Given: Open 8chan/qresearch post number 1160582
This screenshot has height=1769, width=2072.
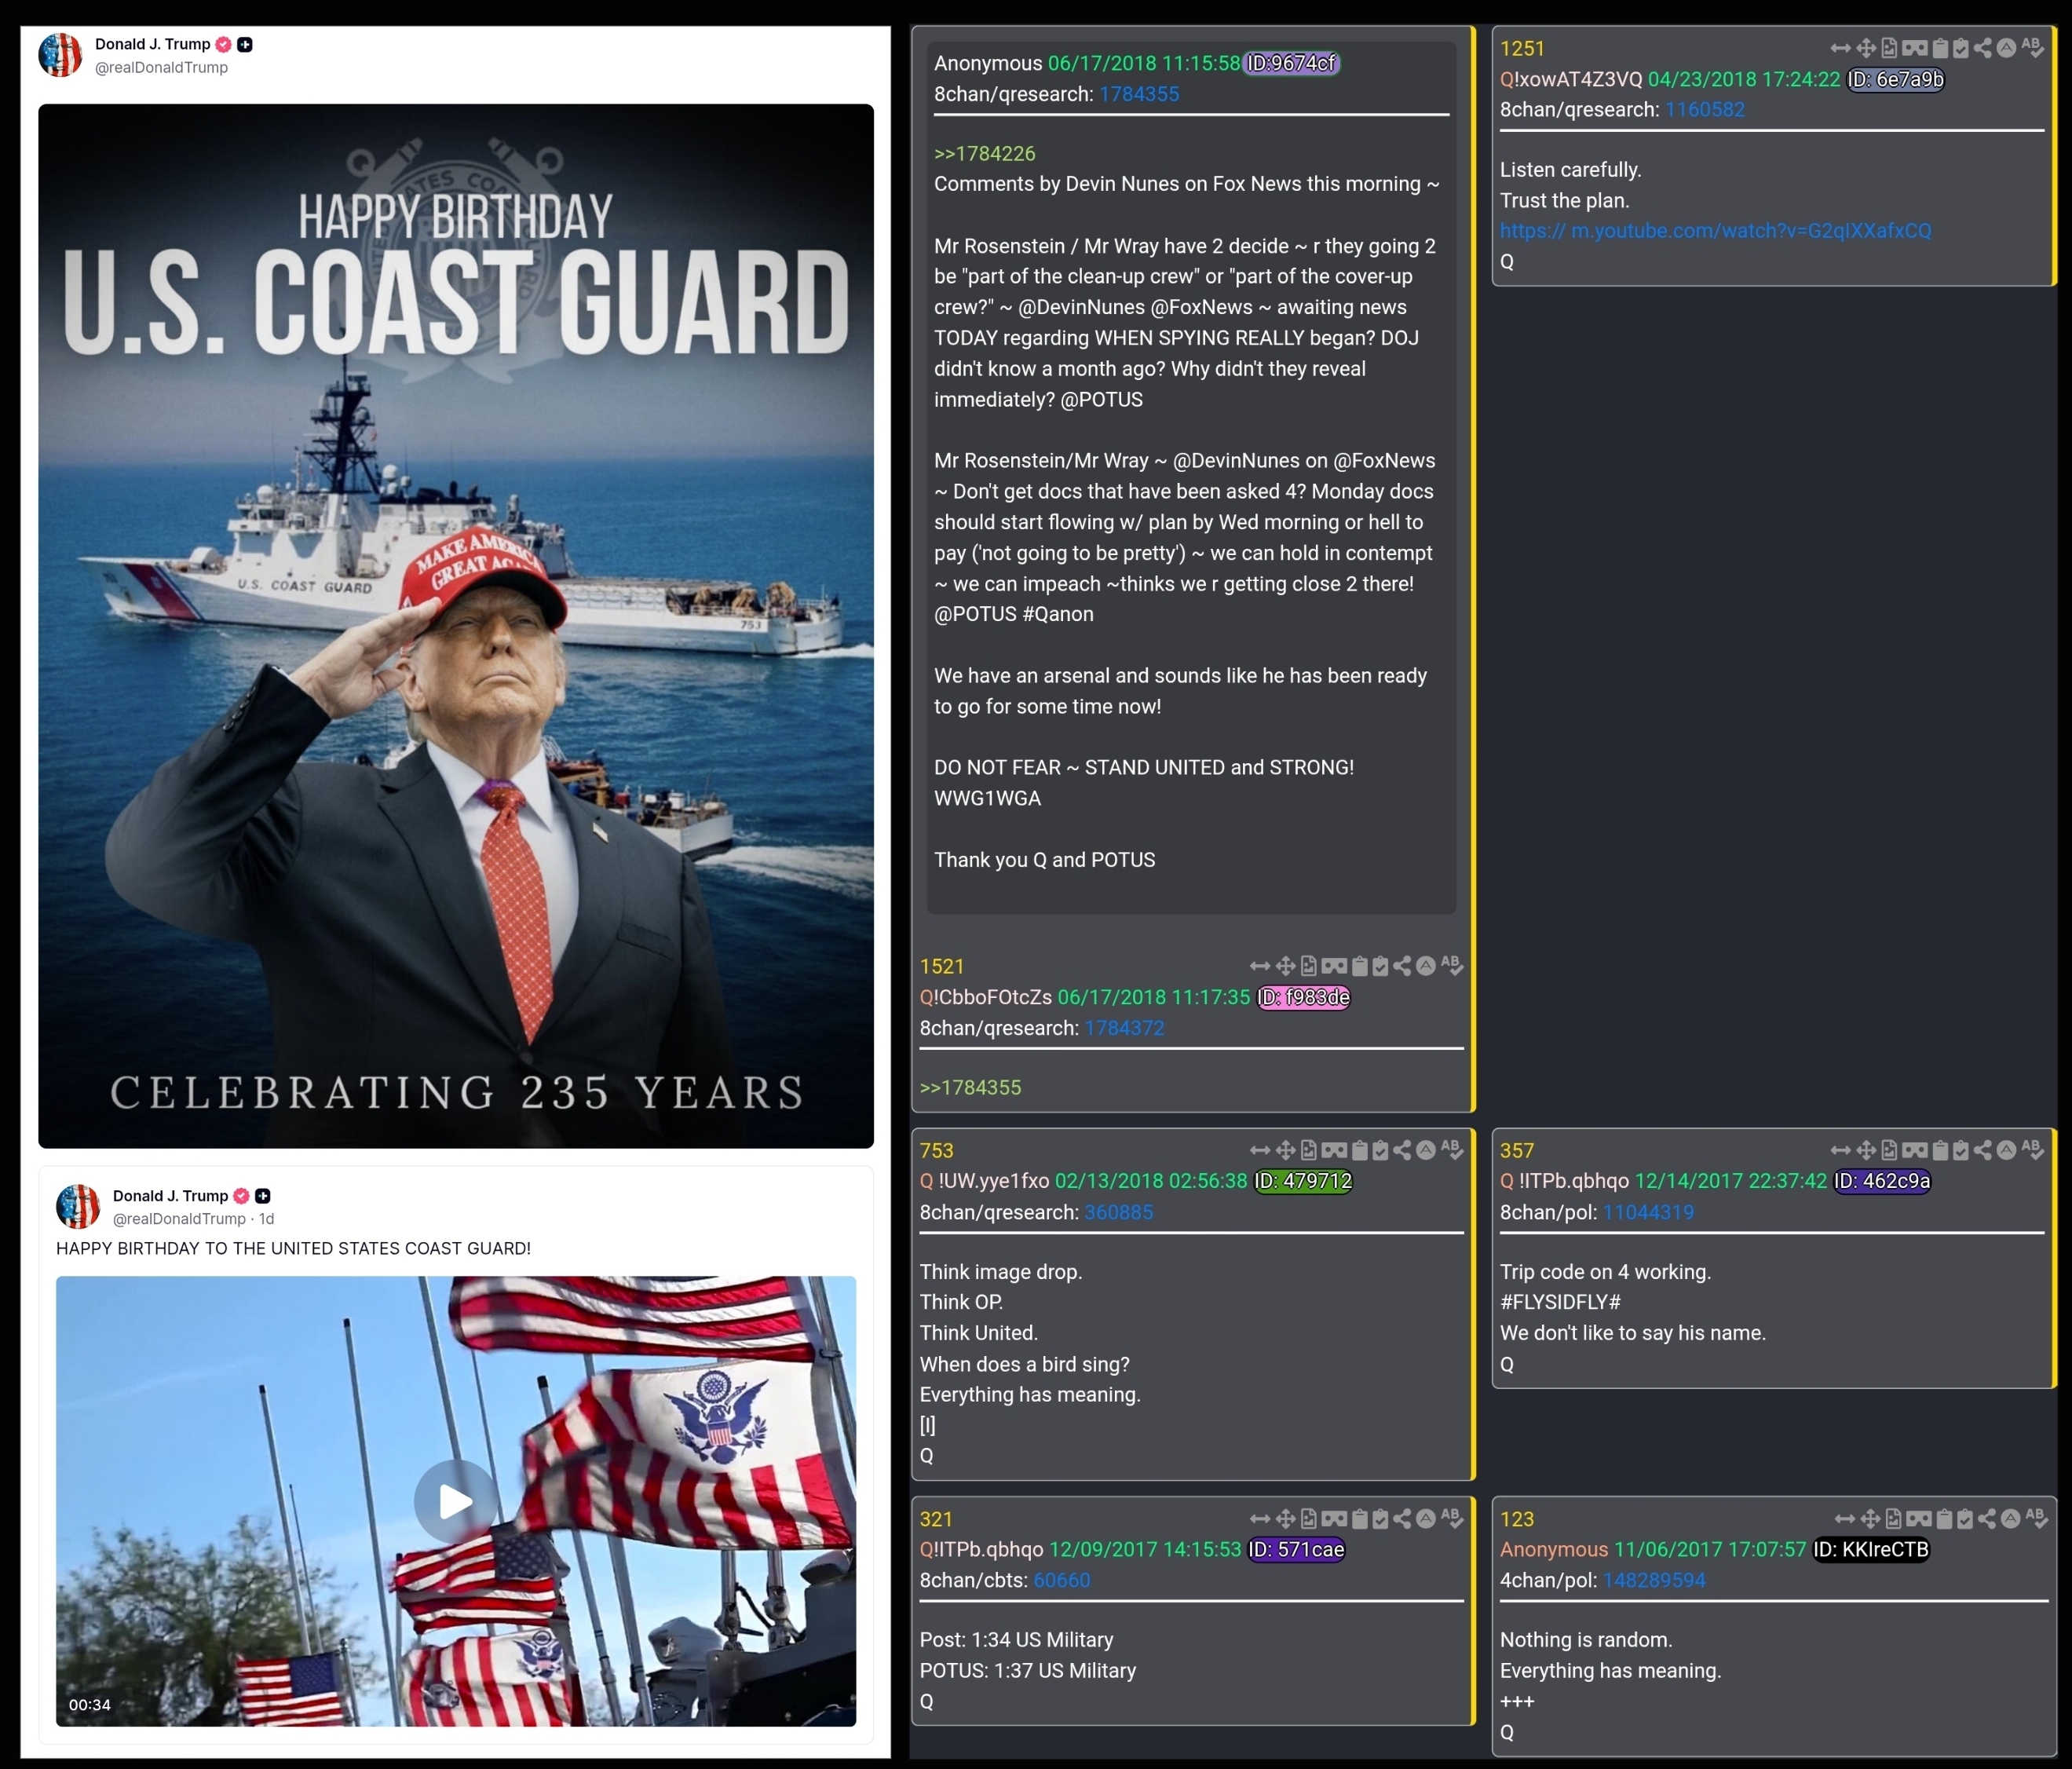Looking at the screenshot, I should pyautogui.click(x=1704, y=110).
